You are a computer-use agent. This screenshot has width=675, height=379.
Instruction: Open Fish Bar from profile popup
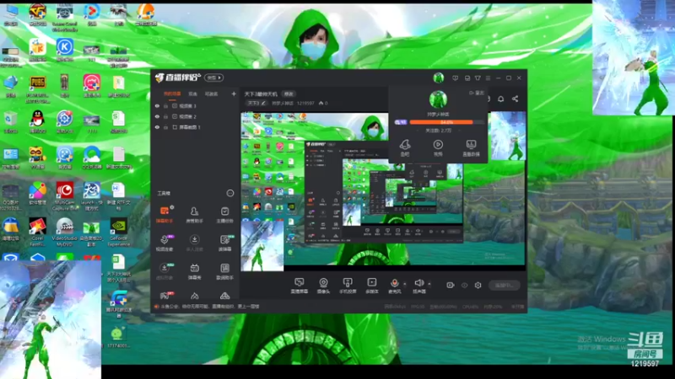coord(405,148)
